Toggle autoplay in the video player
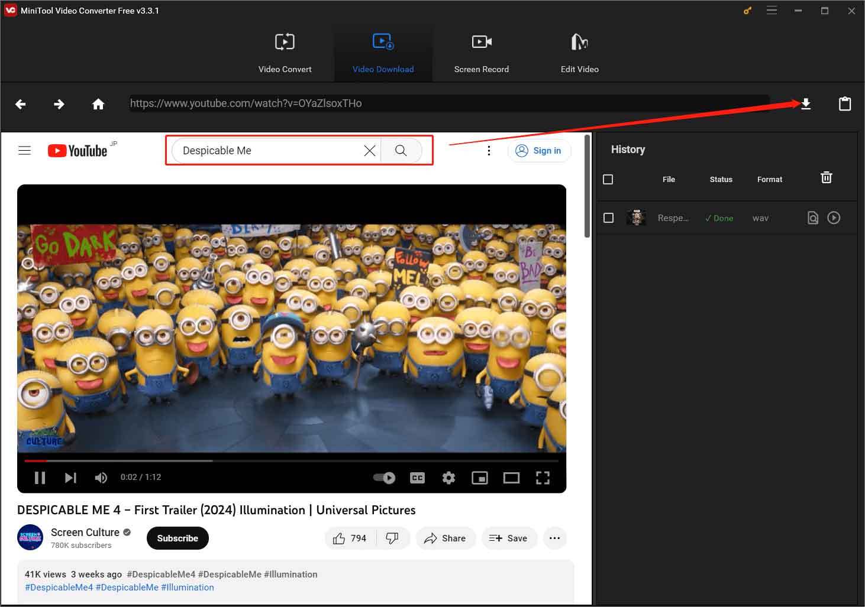The image size is (865, 607). tap(384, 478)
